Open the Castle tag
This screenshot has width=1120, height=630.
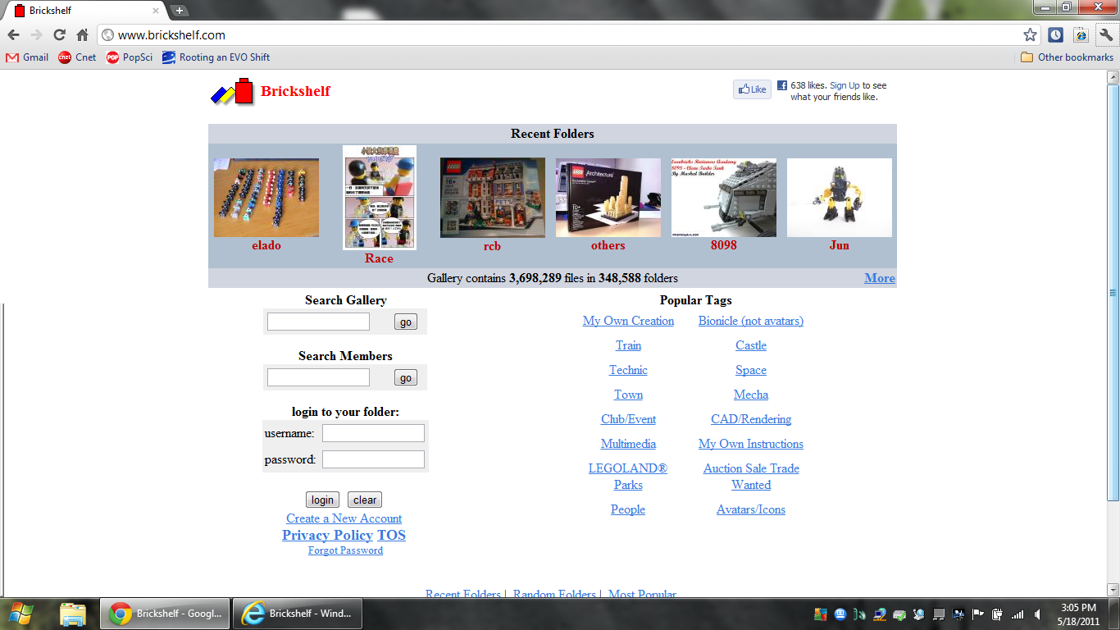pyautogui.click(x=751, y=345)
